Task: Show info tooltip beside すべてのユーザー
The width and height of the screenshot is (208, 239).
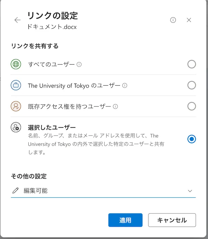Action: coord(79,65)
